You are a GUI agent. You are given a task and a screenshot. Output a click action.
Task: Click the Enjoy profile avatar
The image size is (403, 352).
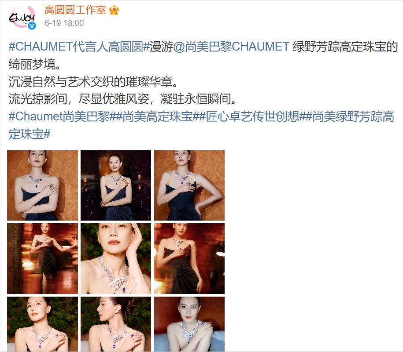[22, 17]
